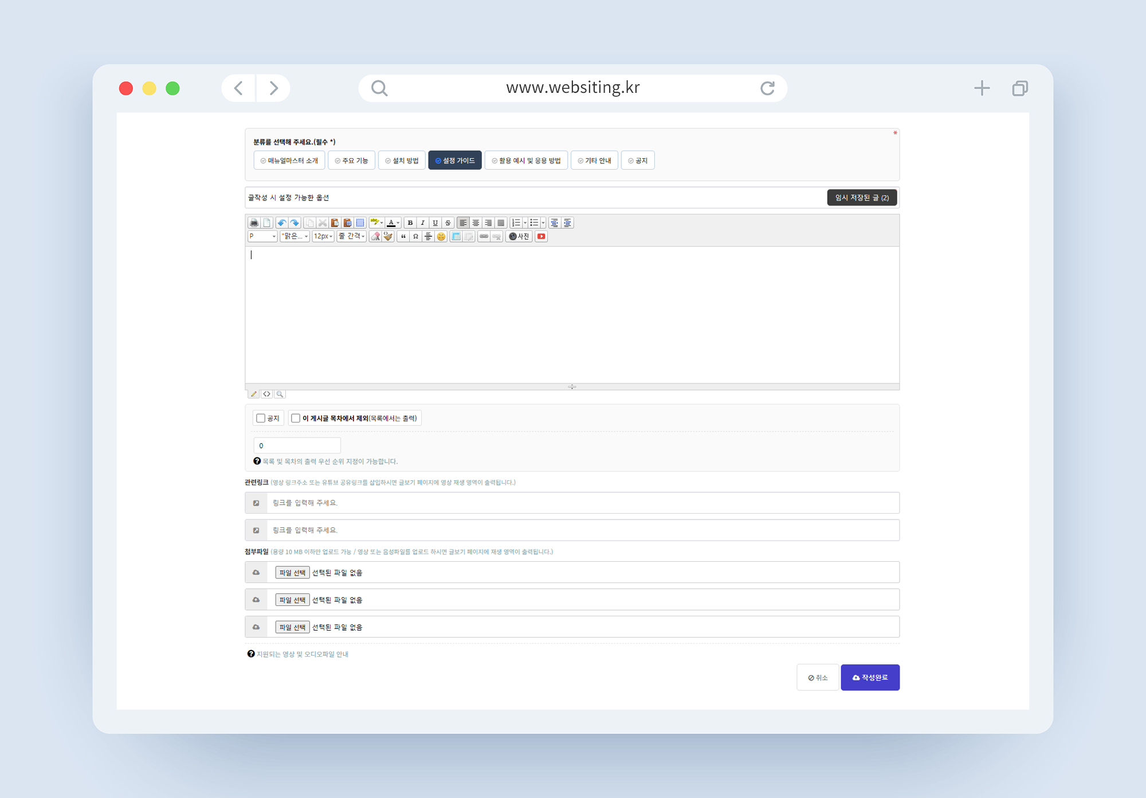Viewport: 1146px width, 798px height.
Task: Insert a table into the editor
Action: pos(456,237)
